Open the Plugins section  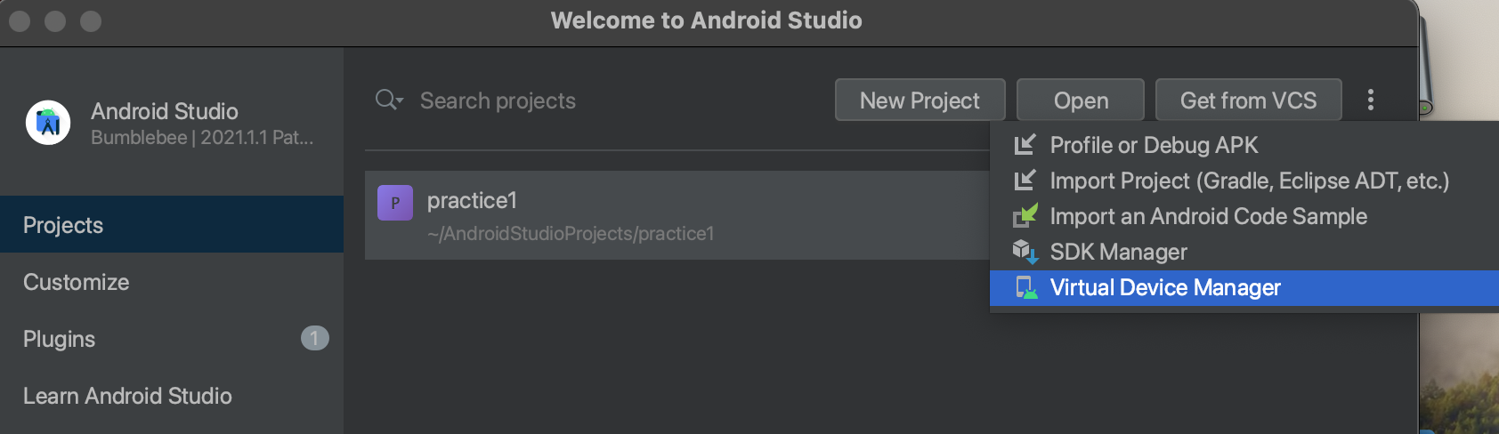(x=60, y=339)
